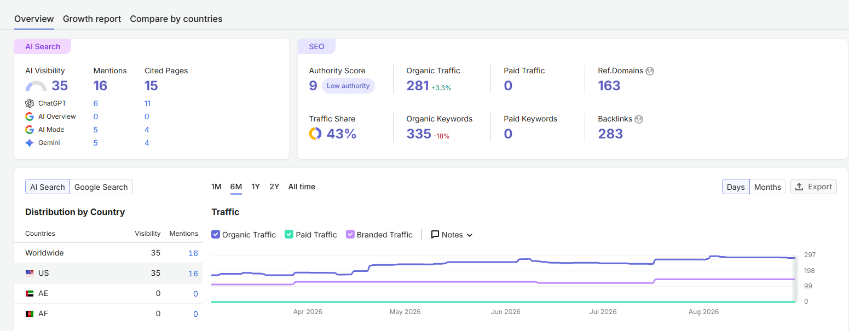
Task: Open ChatGPT cited pages count 11
Action: (x=148, y=103)
